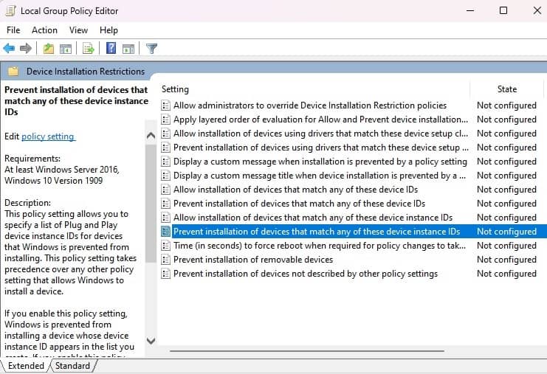547x374 pixels.
Task: Click Not configured state for devices not described row
Action: point(506,274)
